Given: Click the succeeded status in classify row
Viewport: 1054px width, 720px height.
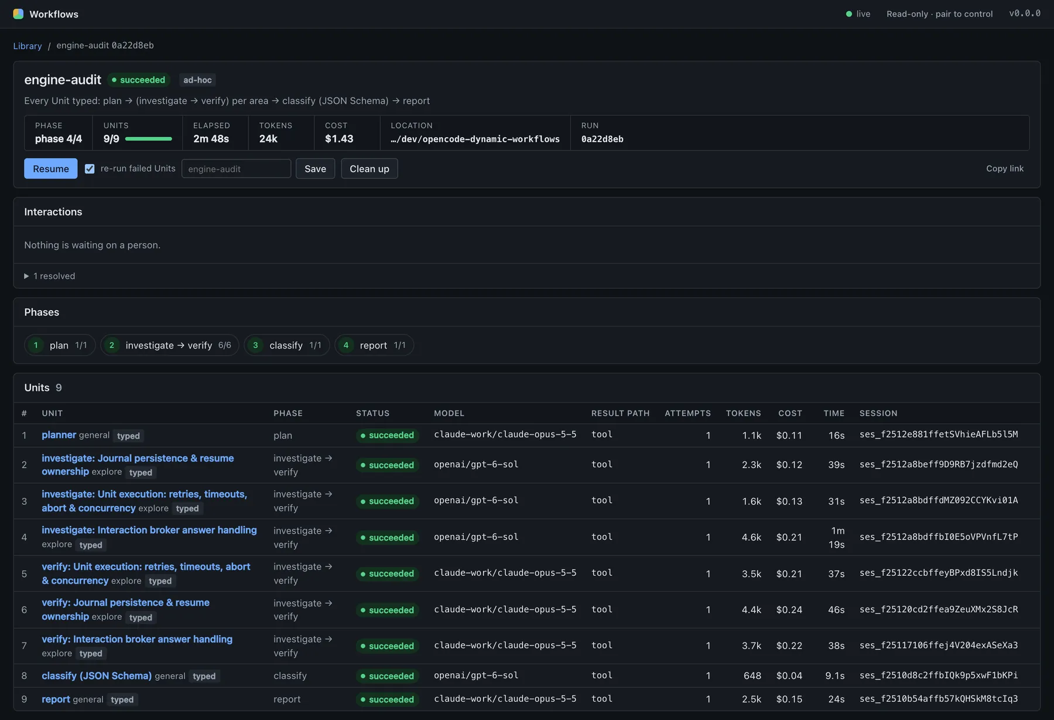Looking at the screenshot, I should click(387, 675).
